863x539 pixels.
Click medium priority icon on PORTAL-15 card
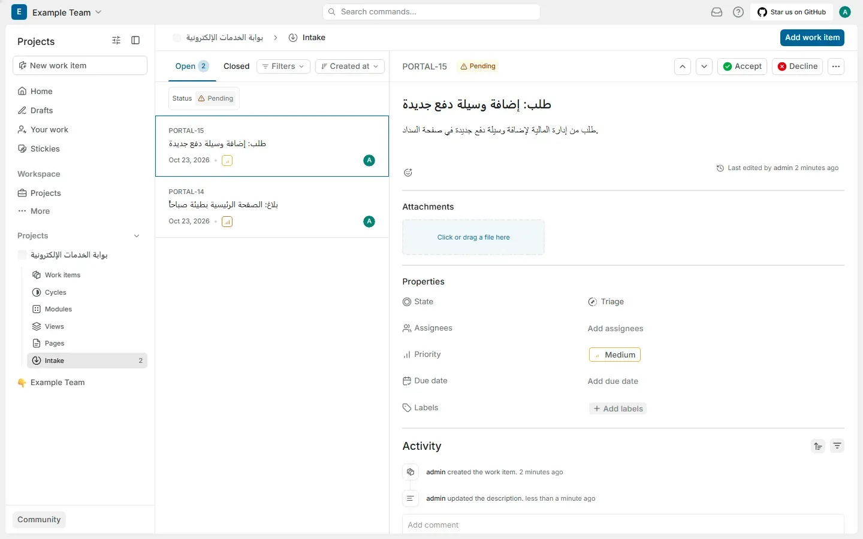(x=227, y=161)
